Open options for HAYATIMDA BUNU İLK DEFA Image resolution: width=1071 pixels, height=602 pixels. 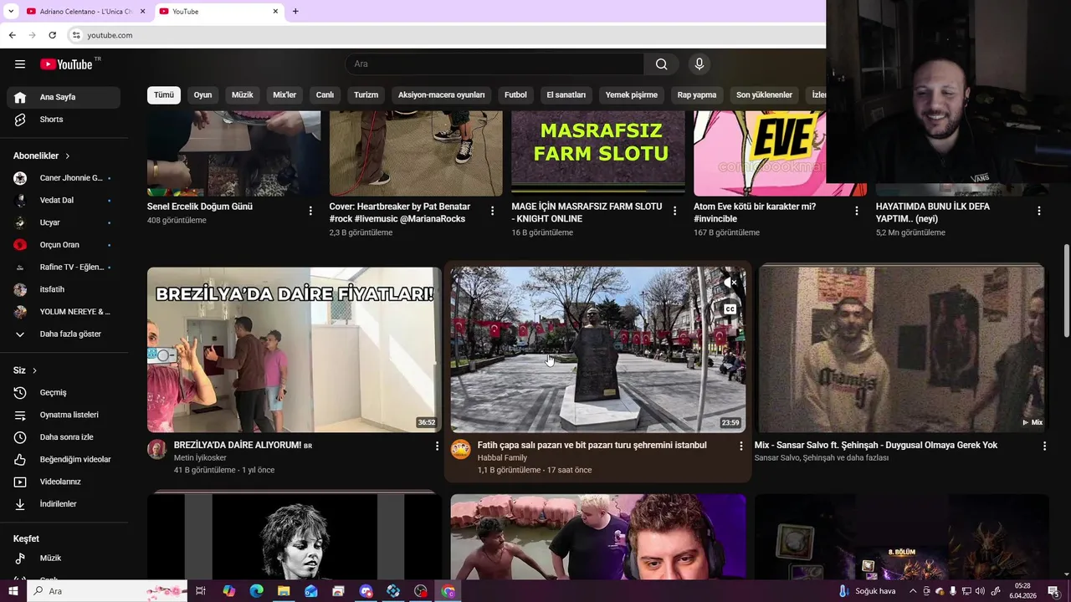click(x=1039, y=211)
